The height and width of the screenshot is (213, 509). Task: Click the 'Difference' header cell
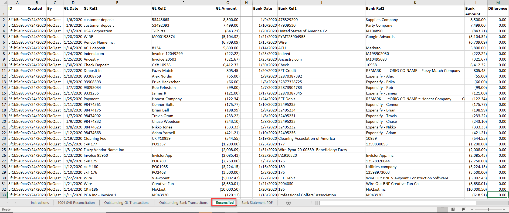[x=498, y=11]
